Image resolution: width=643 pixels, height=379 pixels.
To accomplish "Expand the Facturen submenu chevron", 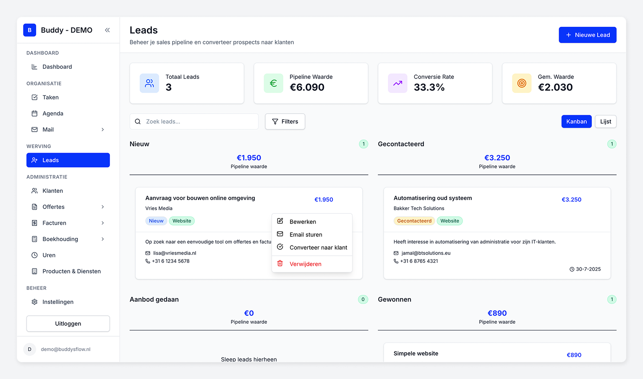I will [x=103, y=223].
